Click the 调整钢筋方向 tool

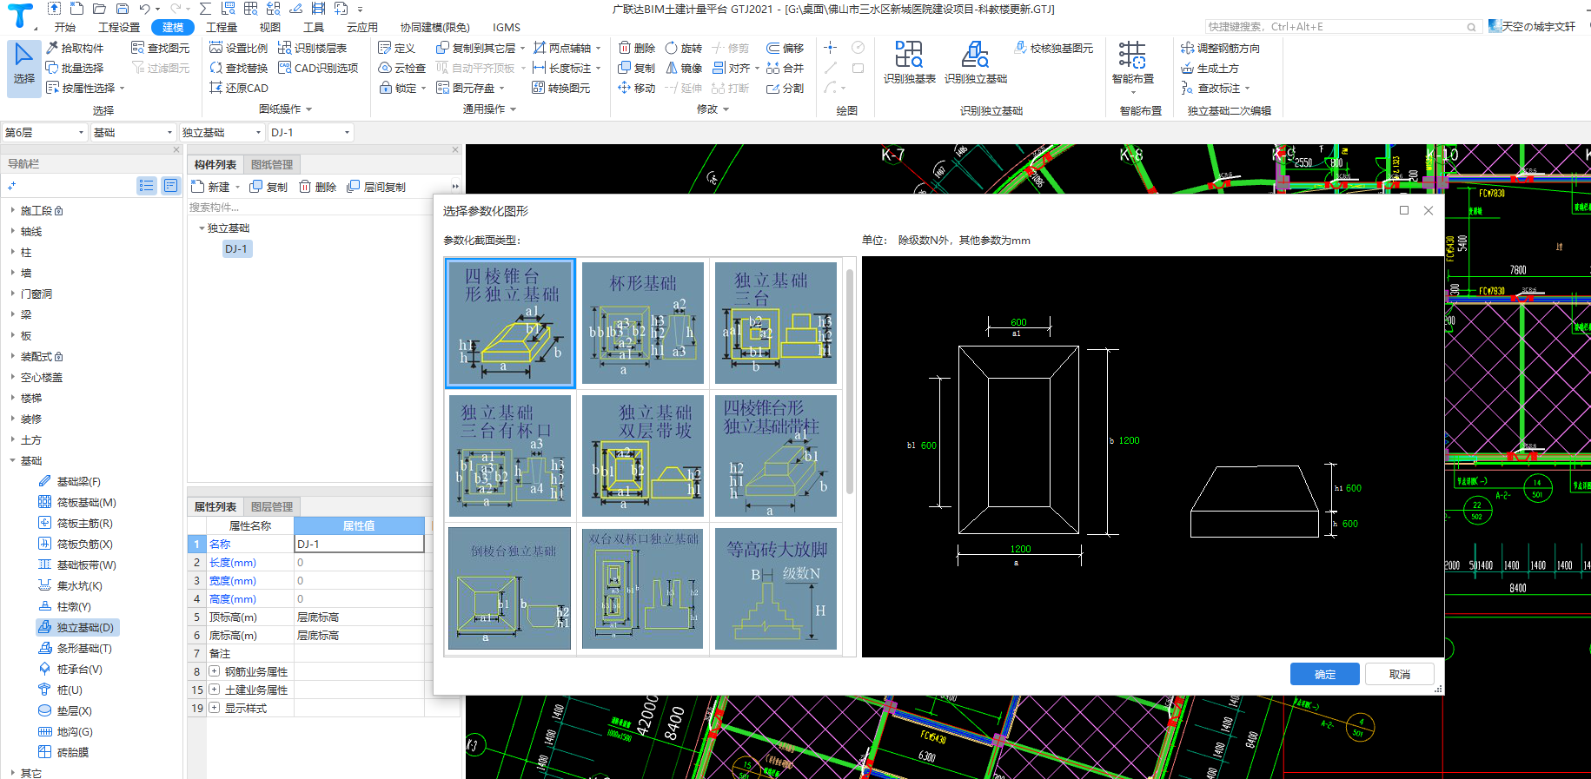pyautogui.click(x=1221, y=48)
